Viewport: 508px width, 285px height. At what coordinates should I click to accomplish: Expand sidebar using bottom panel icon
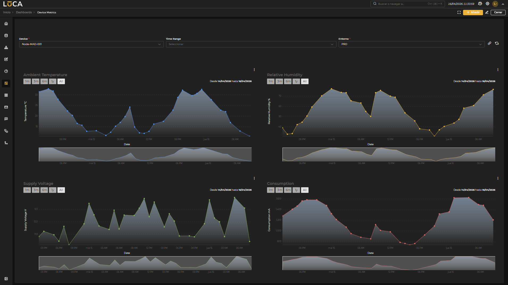click(x=6, y=279)
